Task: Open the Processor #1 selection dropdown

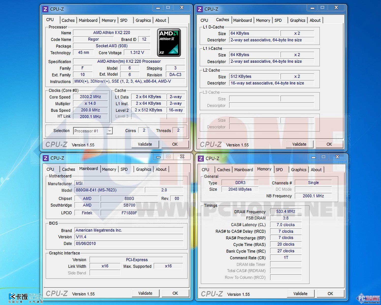Action: (x=110, y=131)
